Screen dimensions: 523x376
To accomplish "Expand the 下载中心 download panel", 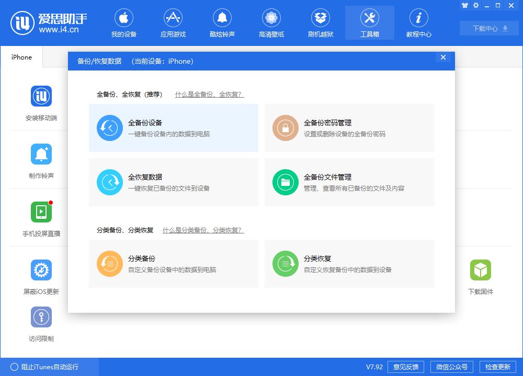I will [x=488, y=28].
